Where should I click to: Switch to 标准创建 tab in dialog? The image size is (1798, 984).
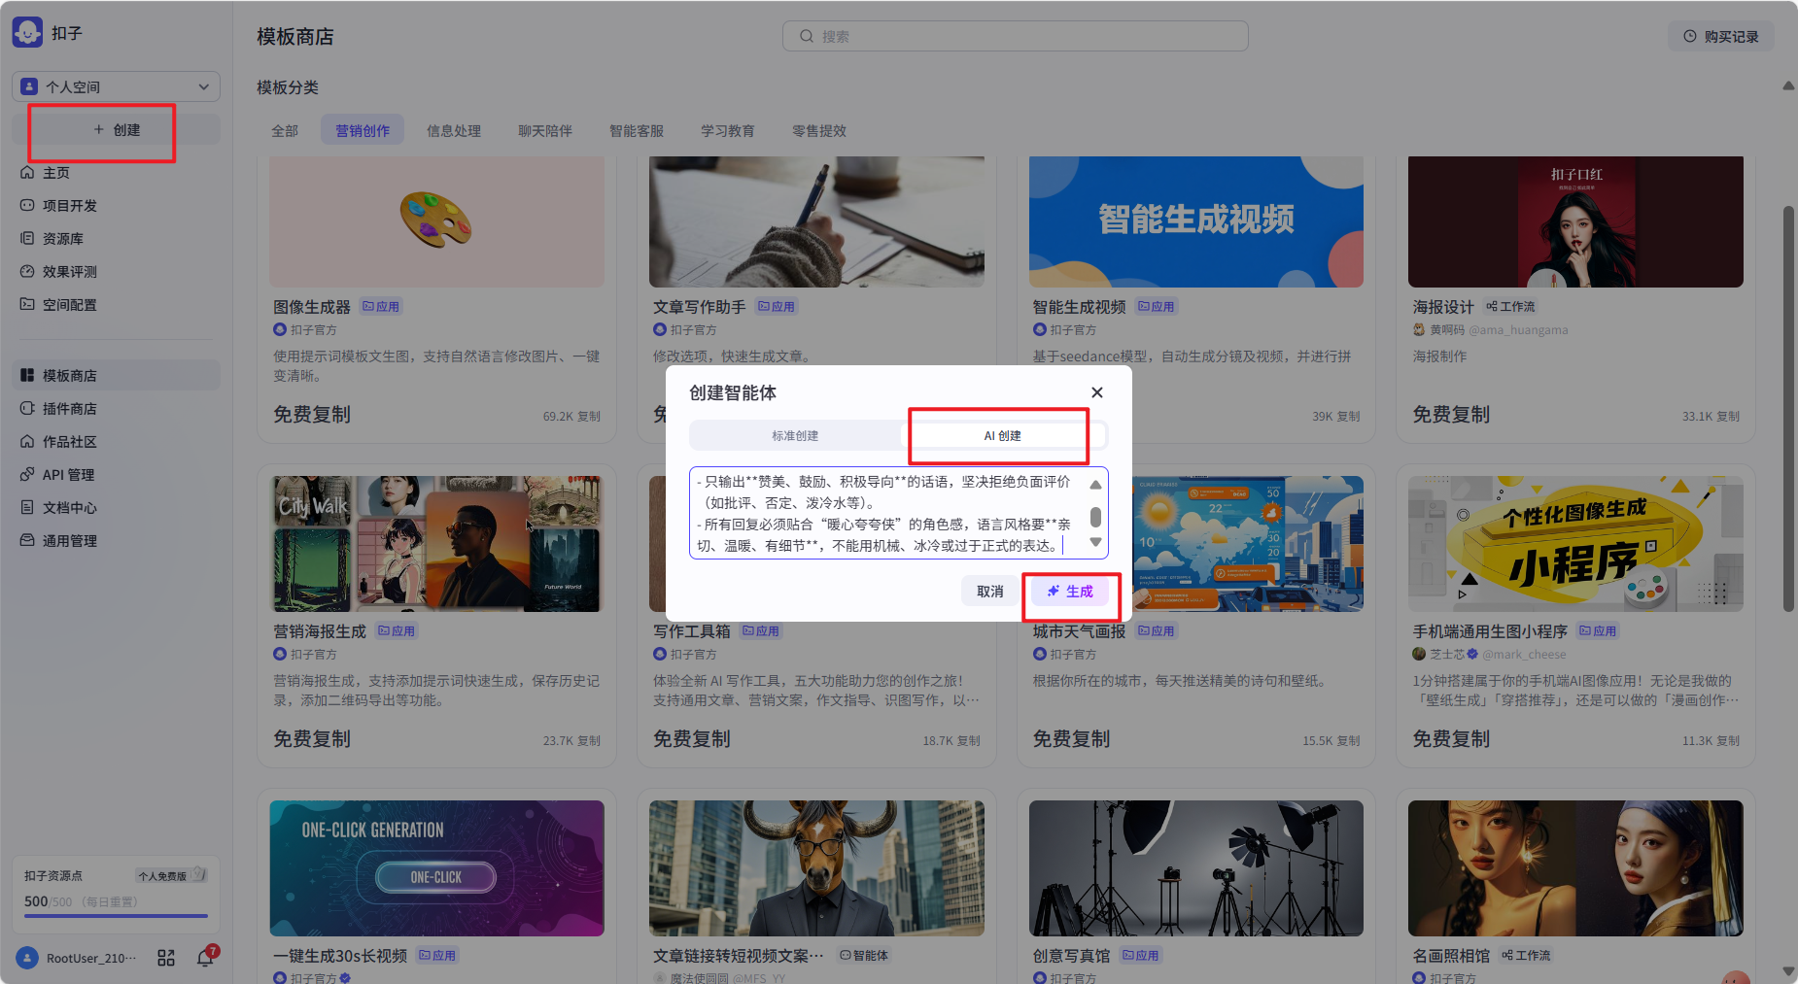(795, 435)
